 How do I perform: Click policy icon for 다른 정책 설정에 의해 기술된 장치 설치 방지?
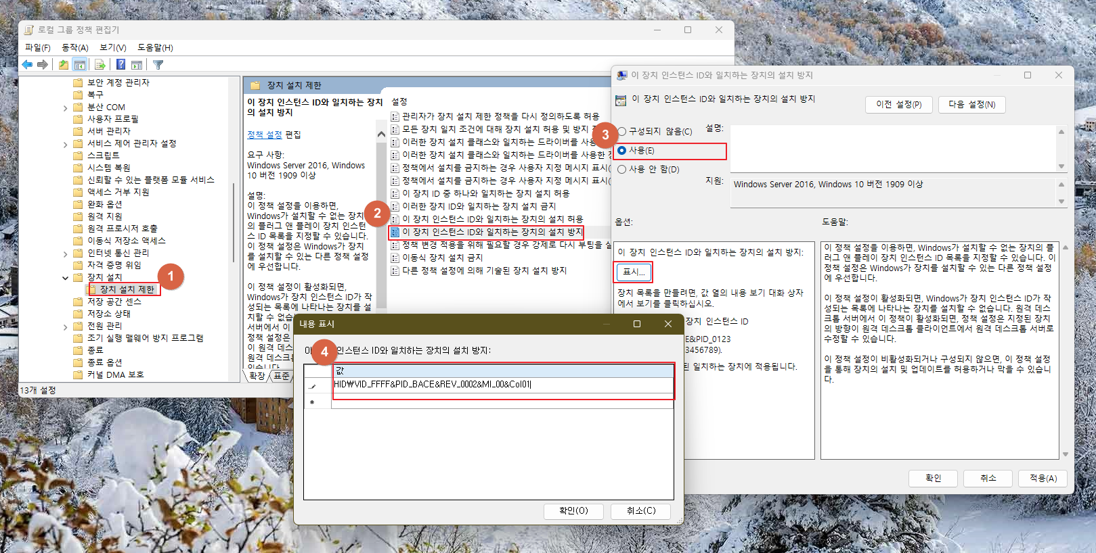[395, 270]
